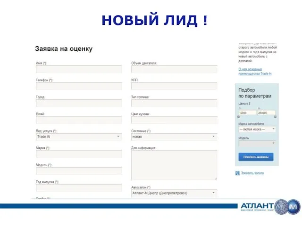Click the Цвет кузова color field

coord(174,120)
